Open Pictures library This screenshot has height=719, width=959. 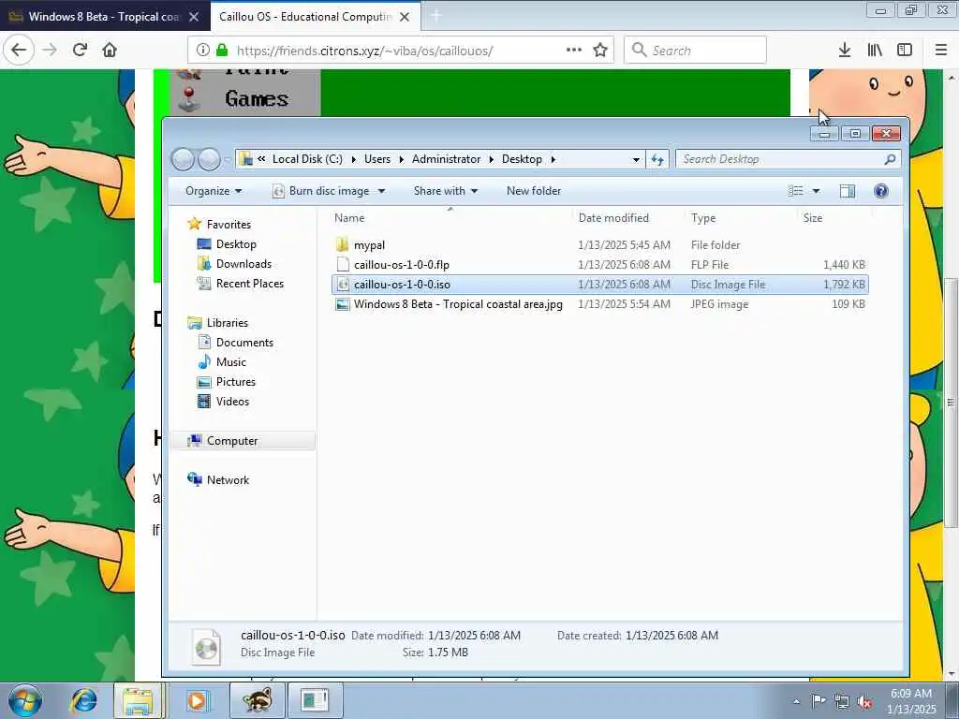[235, 382]
